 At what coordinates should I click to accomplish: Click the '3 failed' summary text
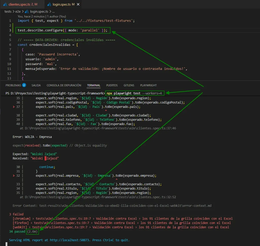tap(16, 214)
